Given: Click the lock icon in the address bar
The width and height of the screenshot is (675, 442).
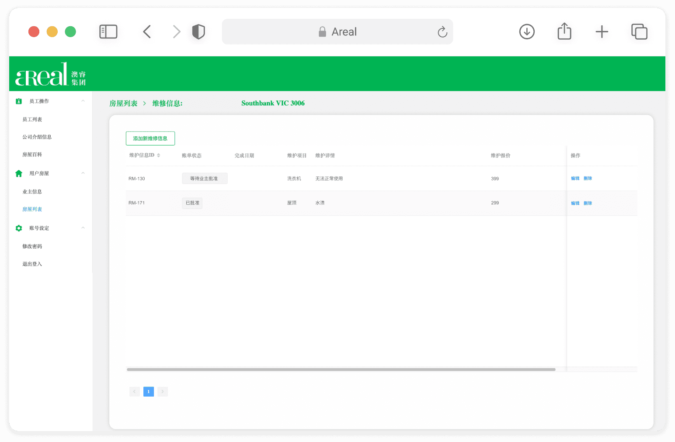Looking at the screenshot, I should pos(322,31).
